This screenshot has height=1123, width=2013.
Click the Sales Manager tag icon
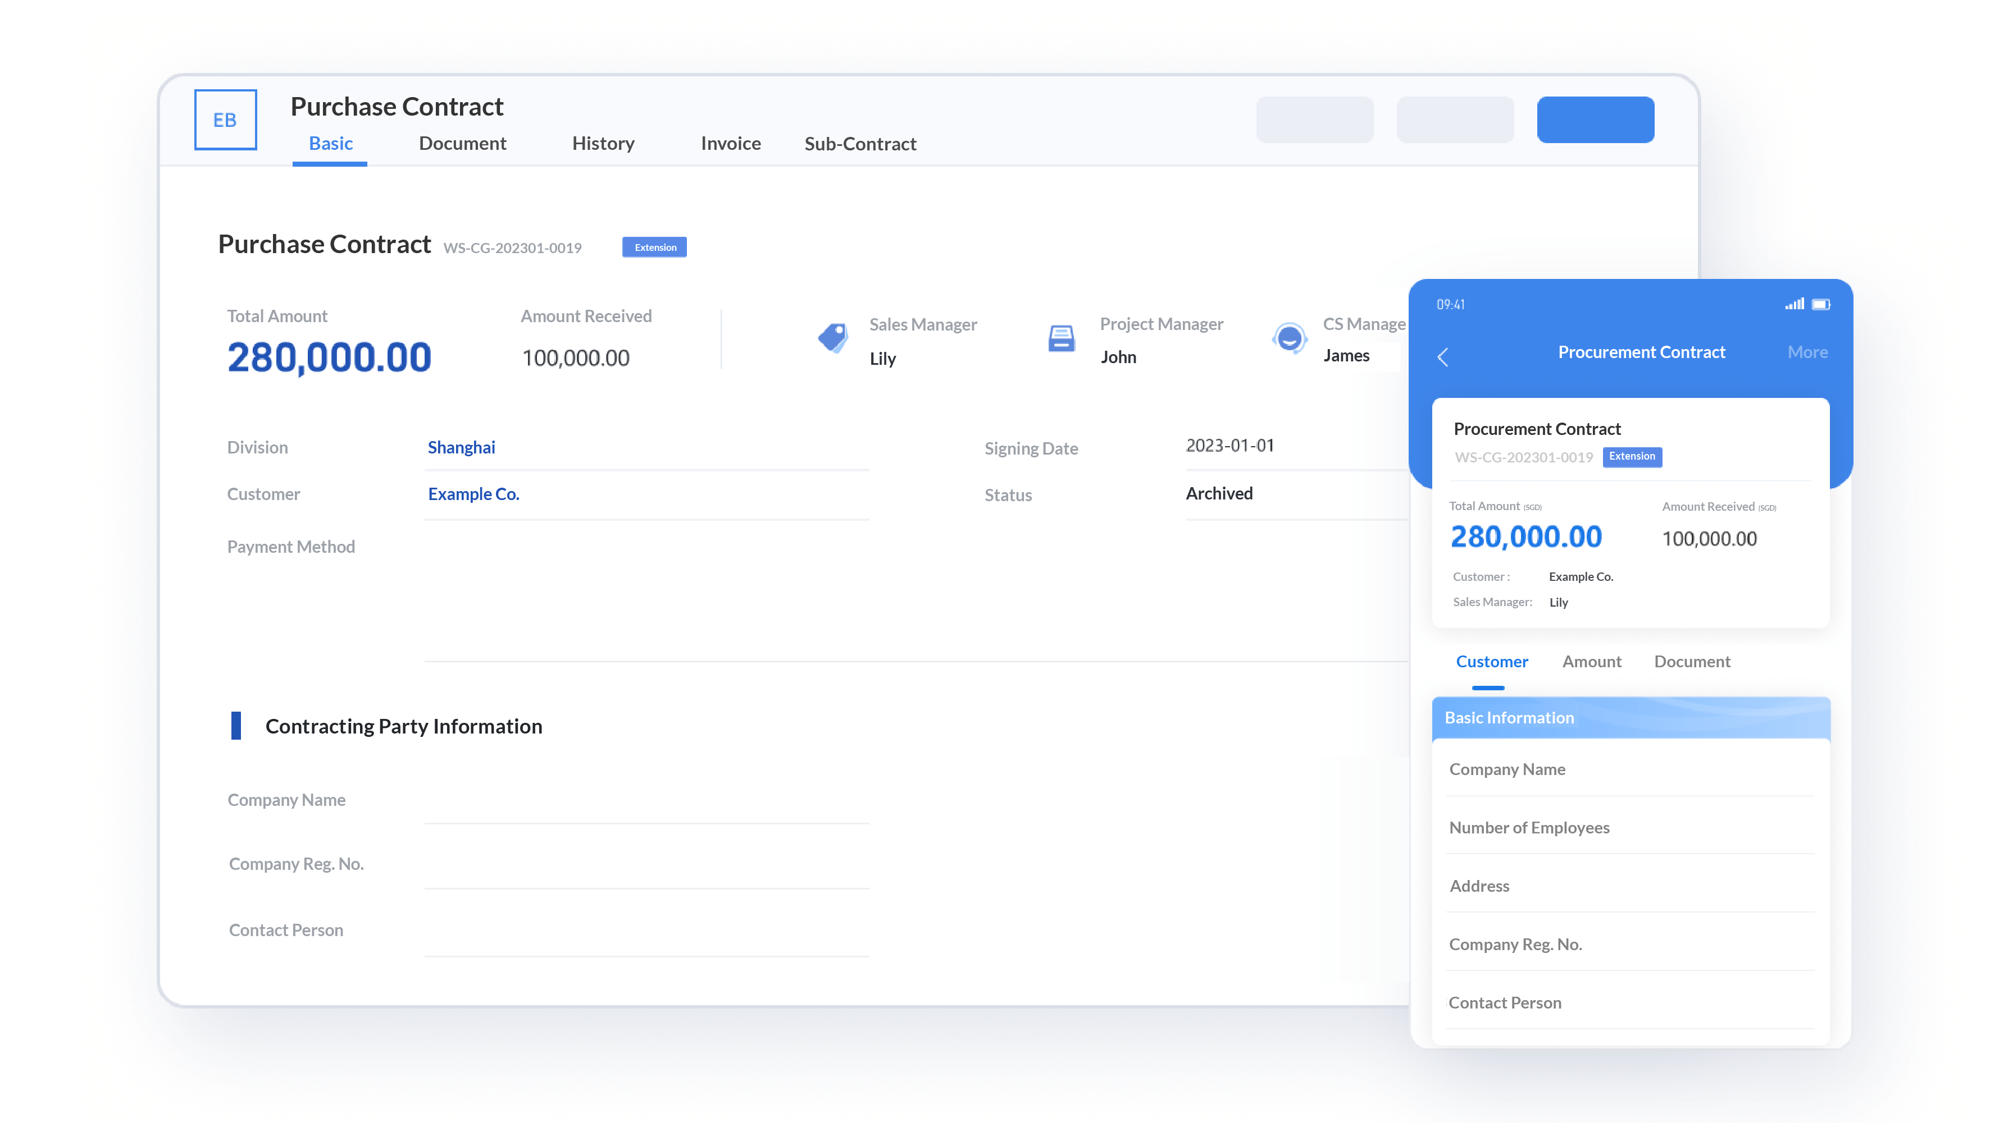click(833, 338)
